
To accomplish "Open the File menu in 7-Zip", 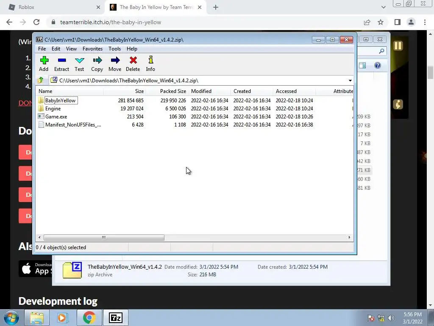I will 42,49.
